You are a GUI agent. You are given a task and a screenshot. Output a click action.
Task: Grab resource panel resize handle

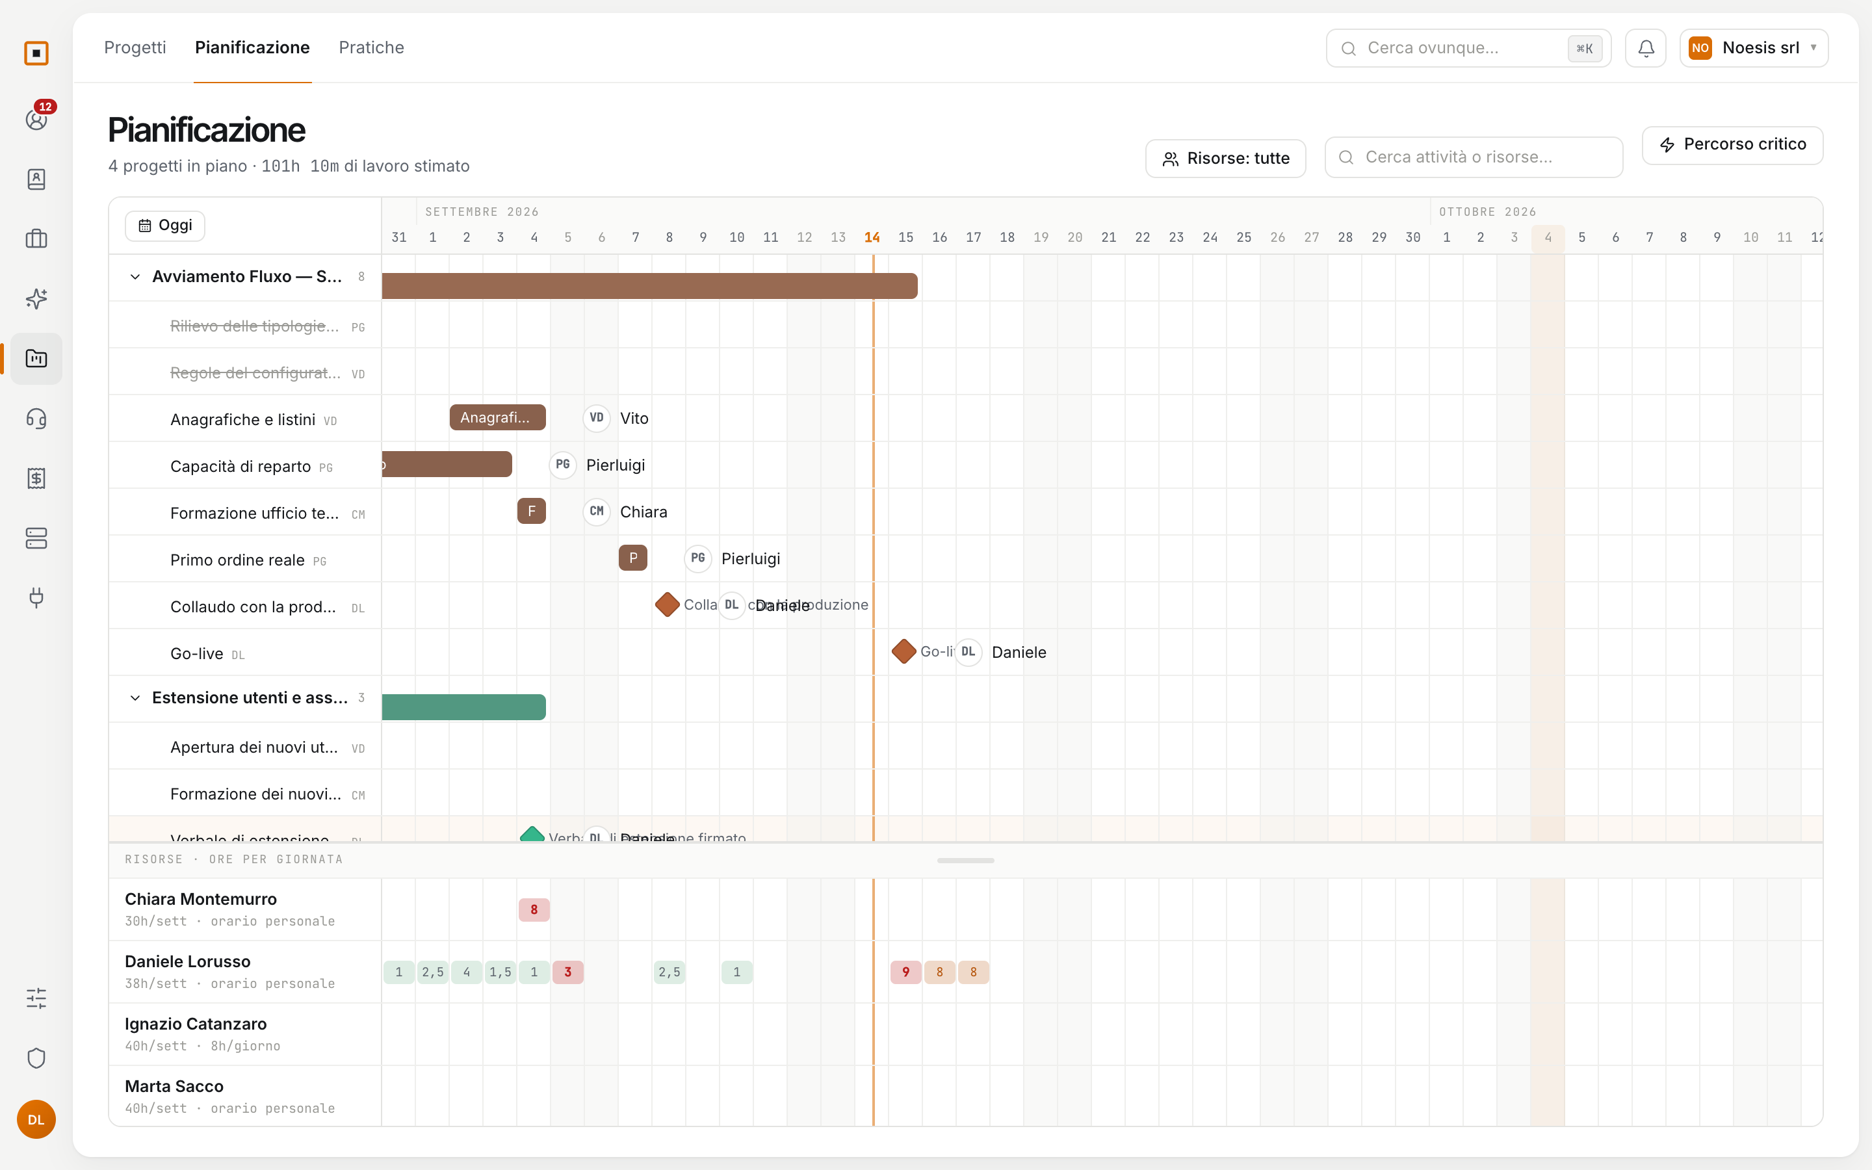tap(965, 861)
